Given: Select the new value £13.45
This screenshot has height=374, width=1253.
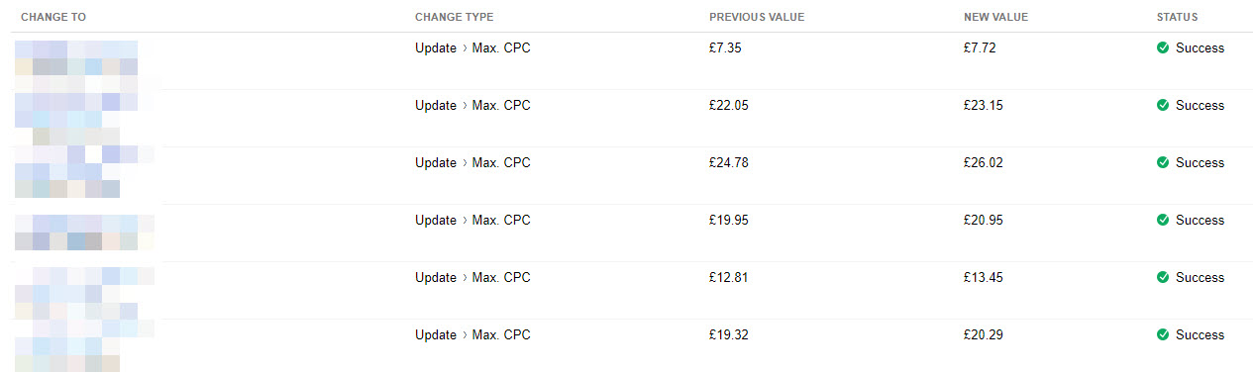Looking at the screenshot, I should (984, 277).
